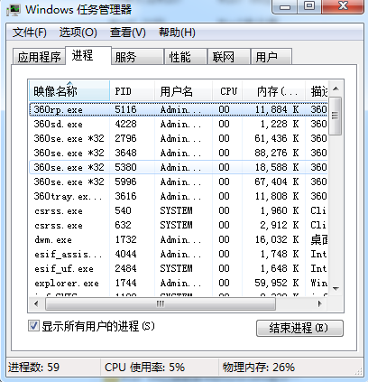Viewport: 368px width, 382px height.
Task: Click memory value 59,952 K
Action: point(277,283)
